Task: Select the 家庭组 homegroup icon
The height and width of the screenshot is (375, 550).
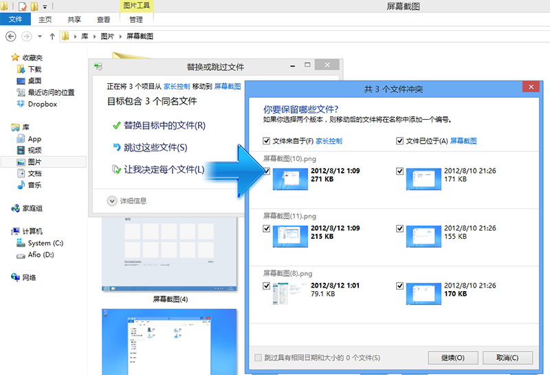Action: pos(15,208)
